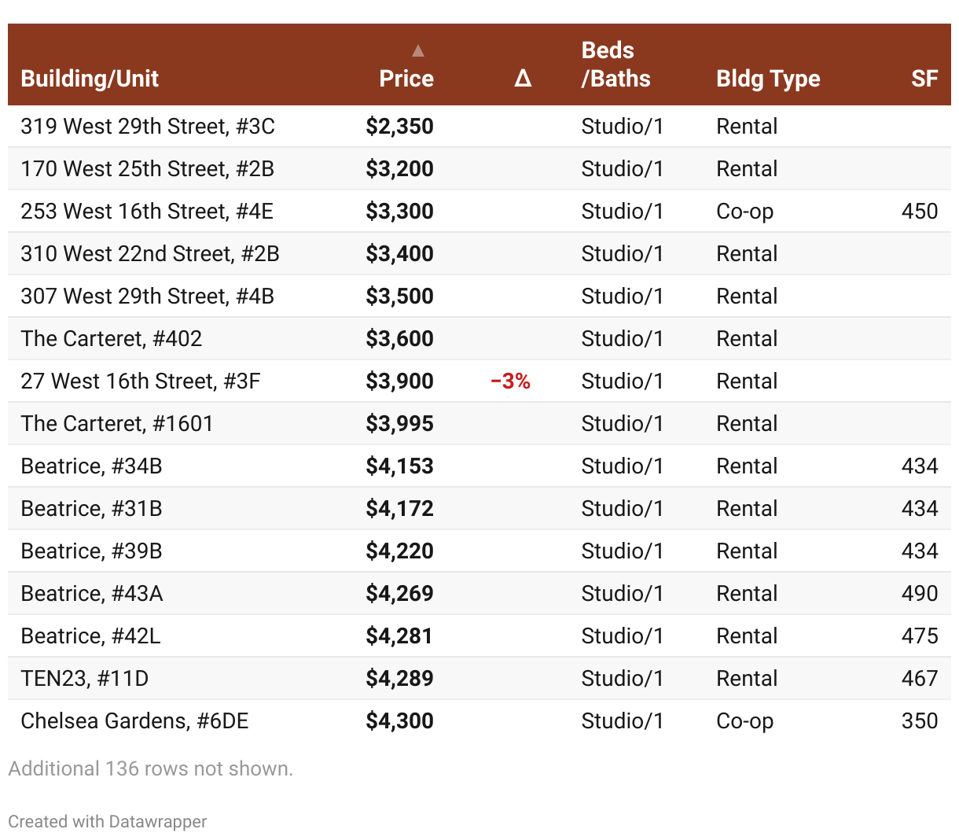Select the 319 West 29th Street, #3C row
959x840 pixels.
(x=148, y=127)
